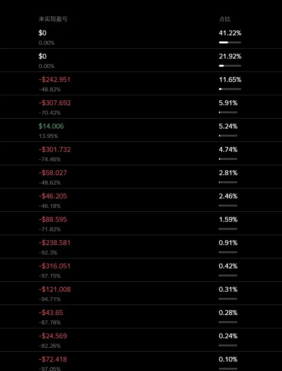Click the green $14.006 profit value
The image size is (282, 371).
click(51, 126)
